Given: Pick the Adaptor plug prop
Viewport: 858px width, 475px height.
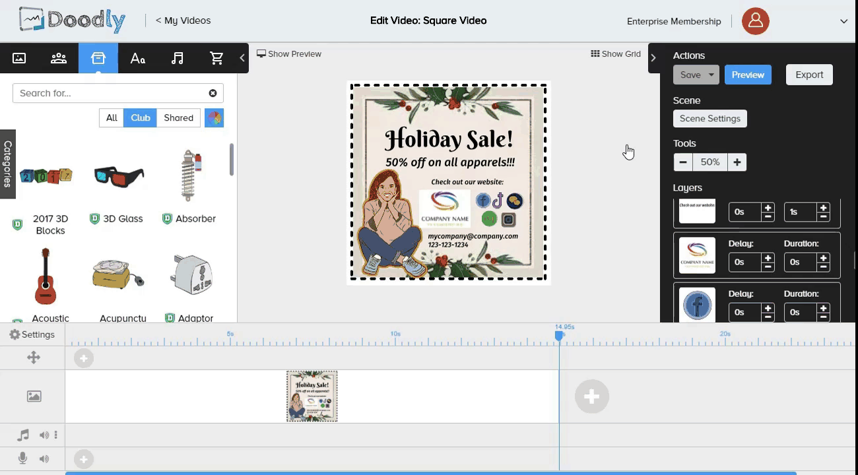Looking at the screenshot, I should click(191, 274).
